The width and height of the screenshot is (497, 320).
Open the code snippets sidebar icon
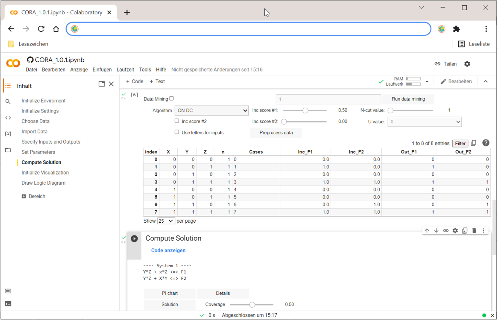point(8,118)
